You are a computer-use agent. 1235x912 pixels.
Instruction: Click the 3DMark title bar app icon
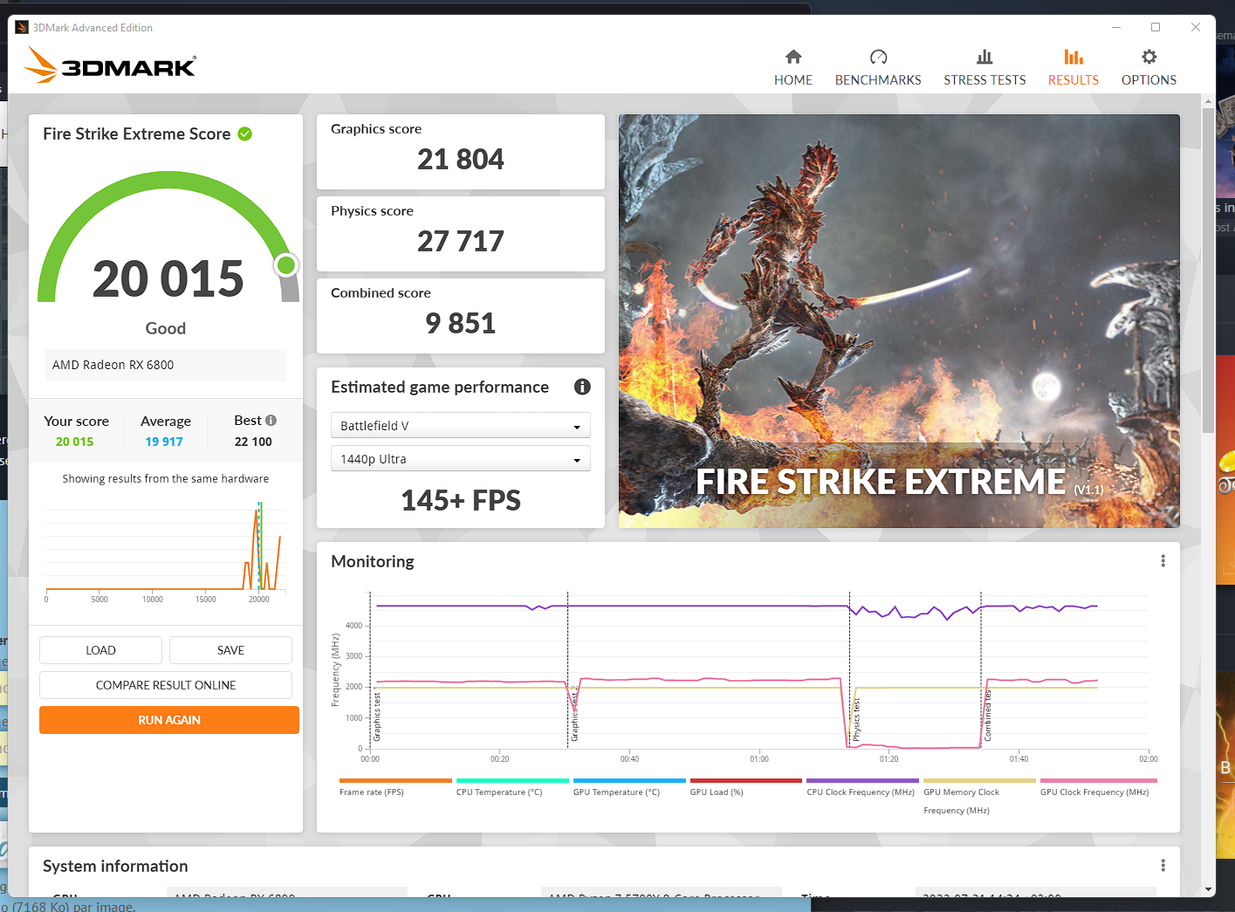tap(22, 27)
